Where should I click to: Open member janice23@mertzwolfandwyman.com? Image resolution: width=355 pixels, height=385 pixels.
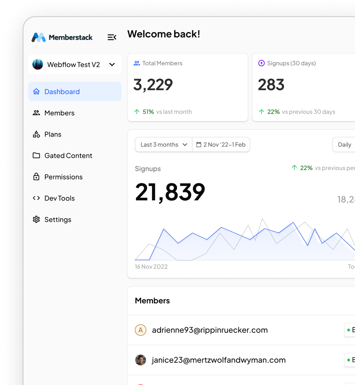[x=218, y=360]
